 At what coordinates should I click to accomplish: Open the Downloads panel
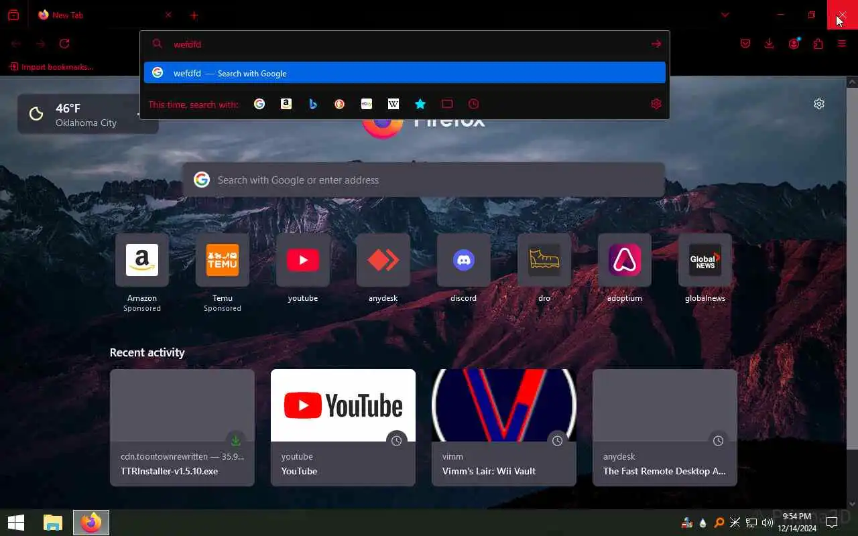pos(769,44)
